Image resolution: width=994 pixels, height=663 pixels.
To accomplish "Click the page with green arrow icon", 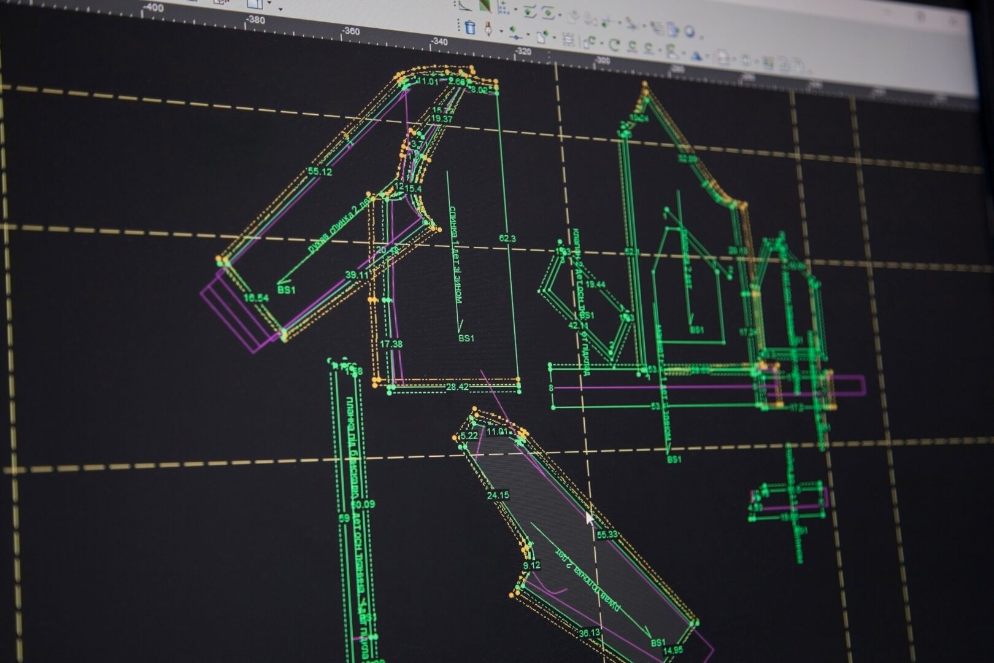I will click(x=542, y=37).
